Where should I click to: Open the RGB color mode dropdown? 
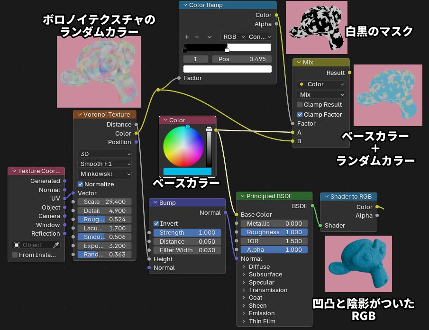(233, 37)
